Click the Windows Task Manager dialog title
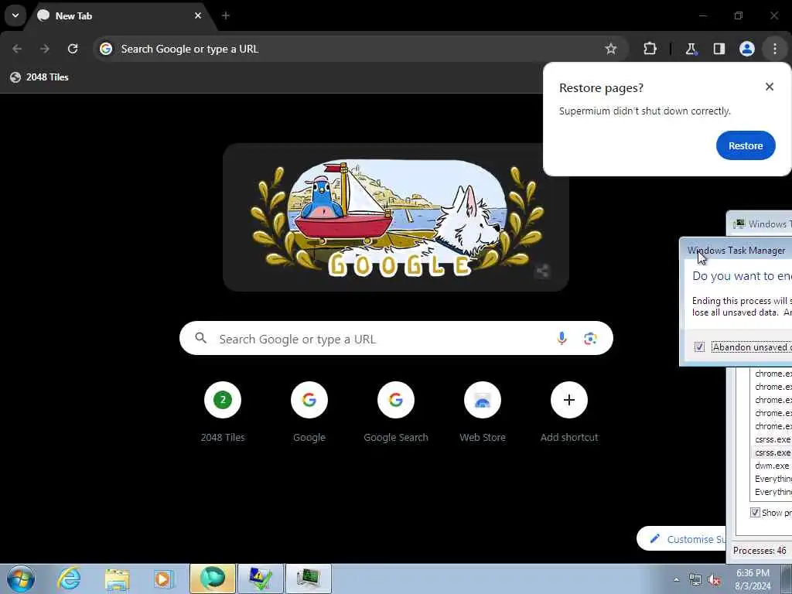 point(736,251)
